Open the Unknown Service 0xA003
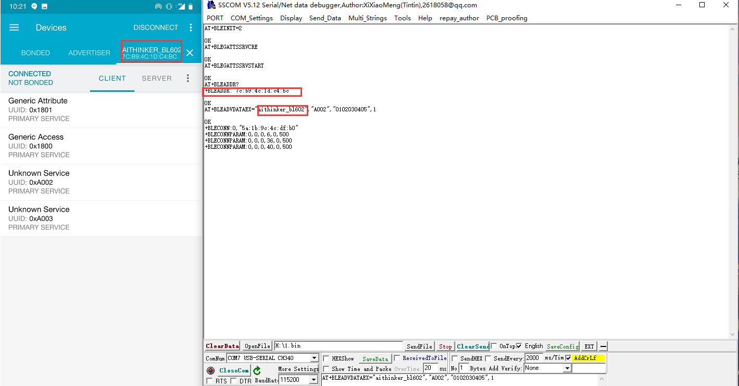This screenshot has width=739, height=386. (101, 218)
